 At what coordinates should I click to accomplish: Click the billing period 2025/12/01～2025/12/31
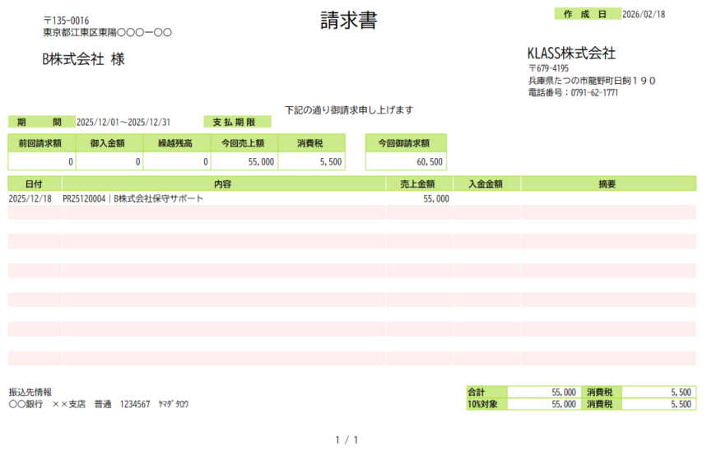123,122
